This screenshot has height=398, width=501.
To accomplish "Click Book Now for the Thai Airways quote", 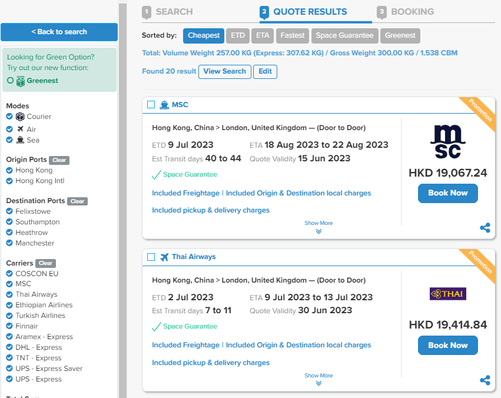I will tap(447, 345).
